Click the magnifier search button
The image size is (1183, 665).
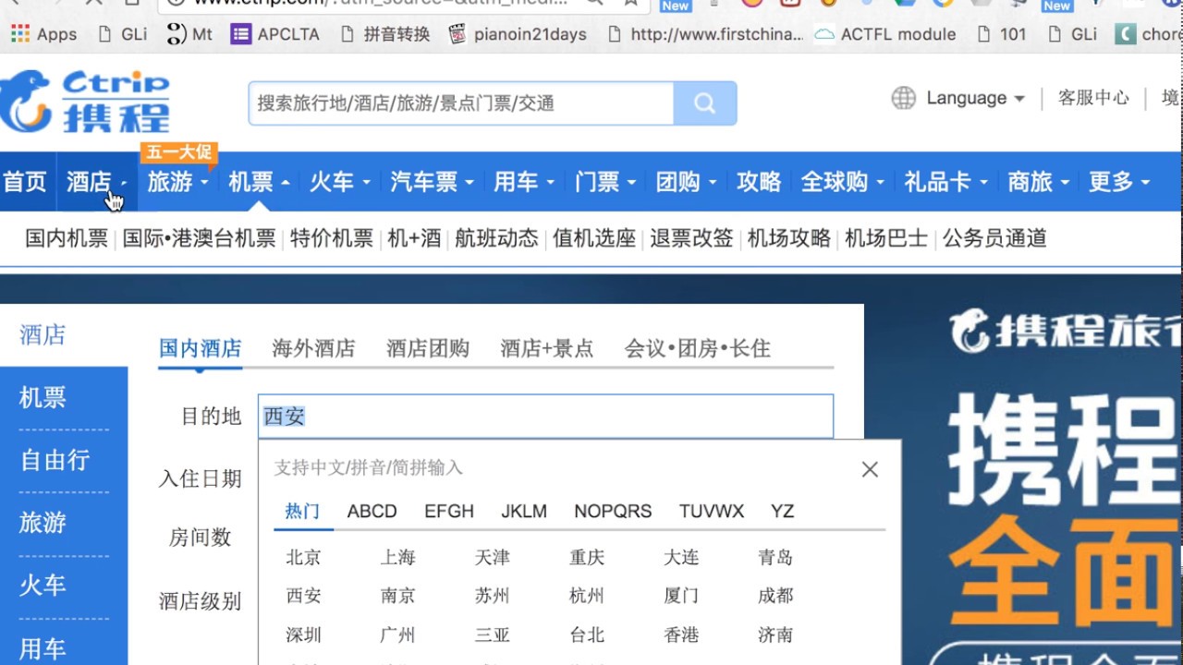(705, 103)
